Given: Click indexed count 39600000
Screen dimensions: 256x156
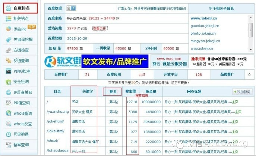Looking at the screenshot, I should point(152,122).
